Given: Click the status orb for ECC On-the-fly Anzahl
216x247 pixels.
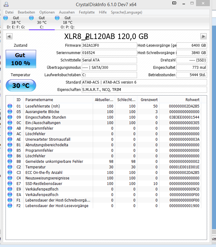Looking at the screenshot, I should click(x=10, y=172).
